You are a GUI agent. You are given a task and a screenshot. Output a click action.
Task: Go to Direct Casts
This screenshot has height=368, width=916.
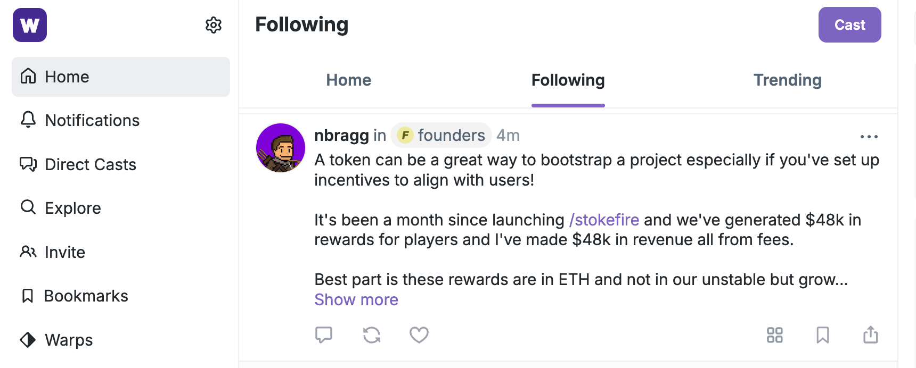click(90, 165)
